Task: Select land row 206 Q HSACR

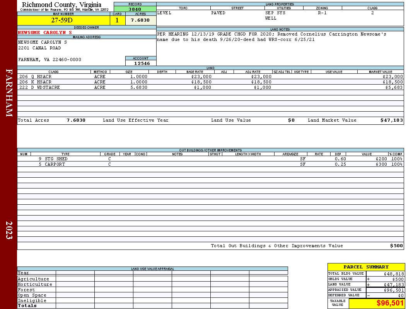Action: [x=210, y=77]
